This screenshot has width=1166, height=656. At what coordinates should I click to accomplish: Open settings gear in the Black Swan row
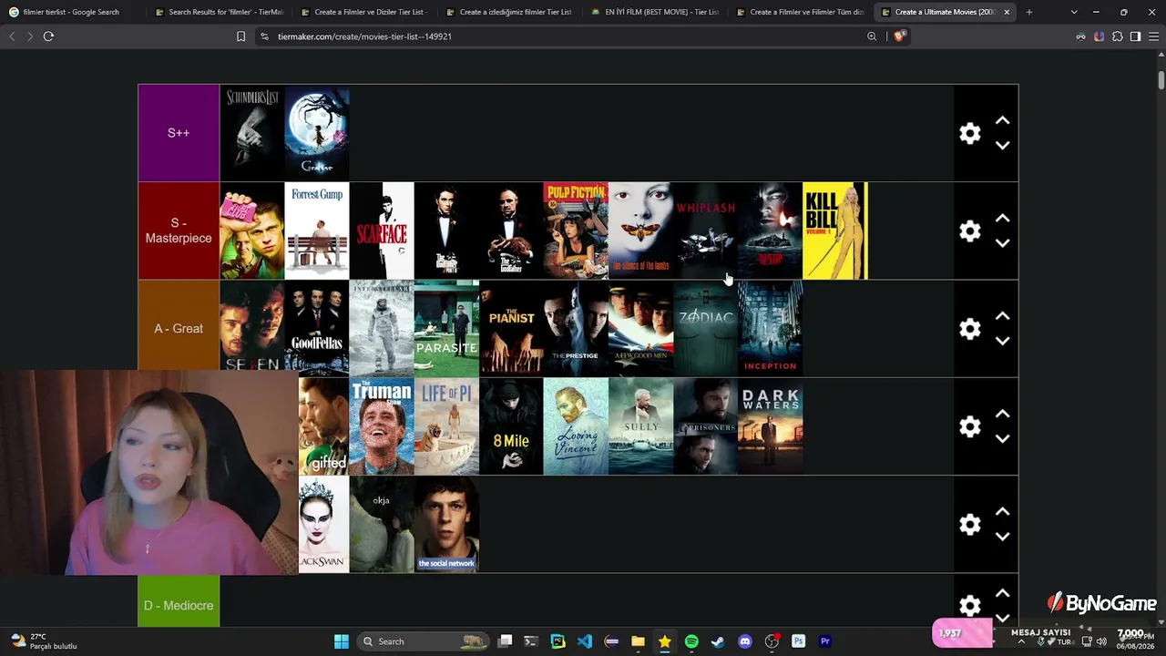pyautogui.click(x=970, y=525)
